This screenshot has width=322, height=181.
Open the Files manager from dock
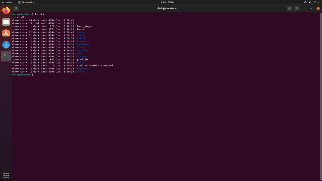point(6,22)
